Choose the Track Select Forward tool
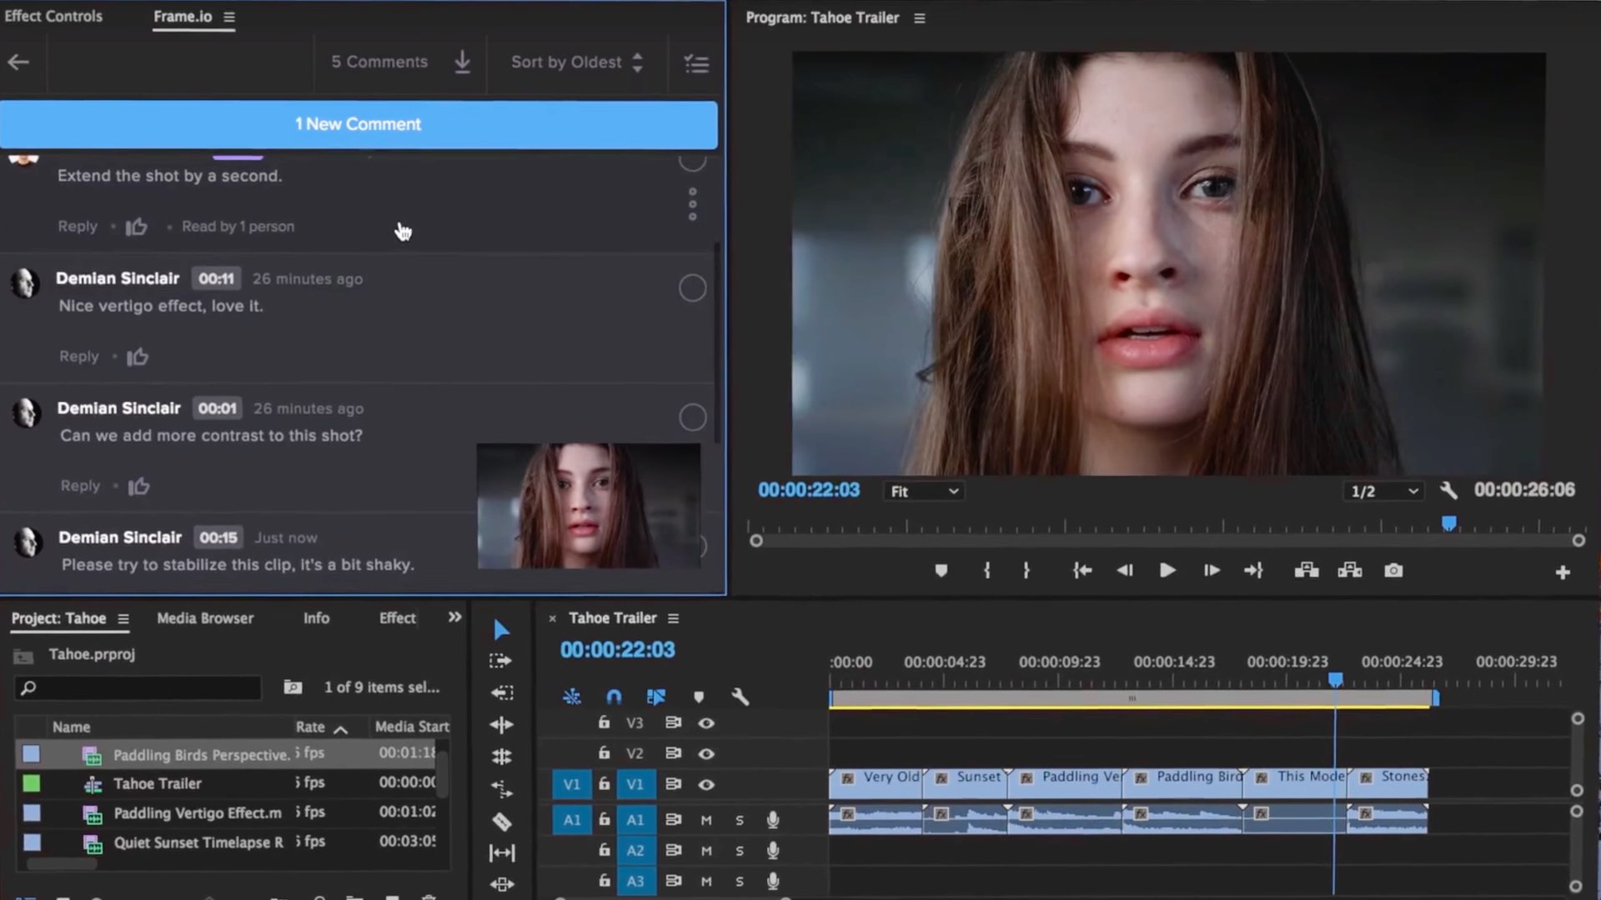Image resolution: width=1601 pixels, height=900 pixels. click(501, 661)
